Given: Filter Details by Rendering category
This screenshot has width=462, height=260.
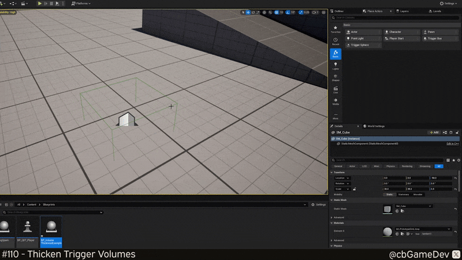Looking at the screenshot, I should [x=407, y=166].
